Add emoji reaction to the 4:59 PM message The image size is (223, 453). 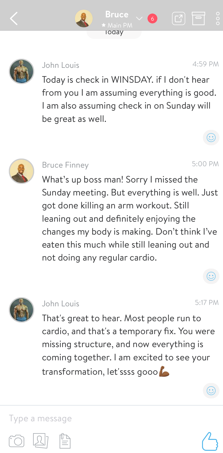(211, 137)
